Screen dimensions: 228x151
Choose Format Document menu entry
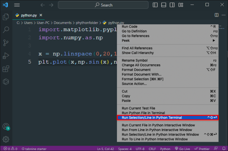[168, 70]
